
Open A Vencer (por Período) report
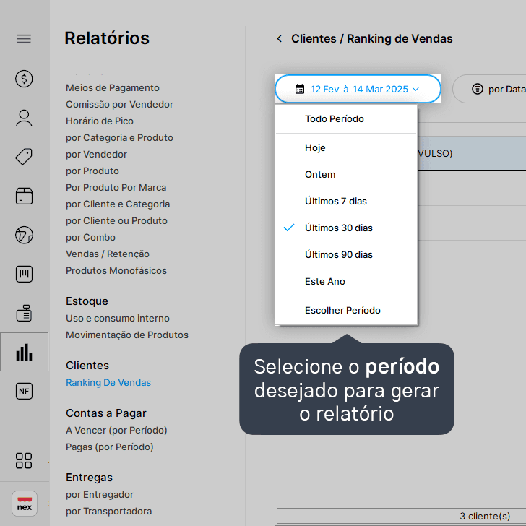coord(116,430)
